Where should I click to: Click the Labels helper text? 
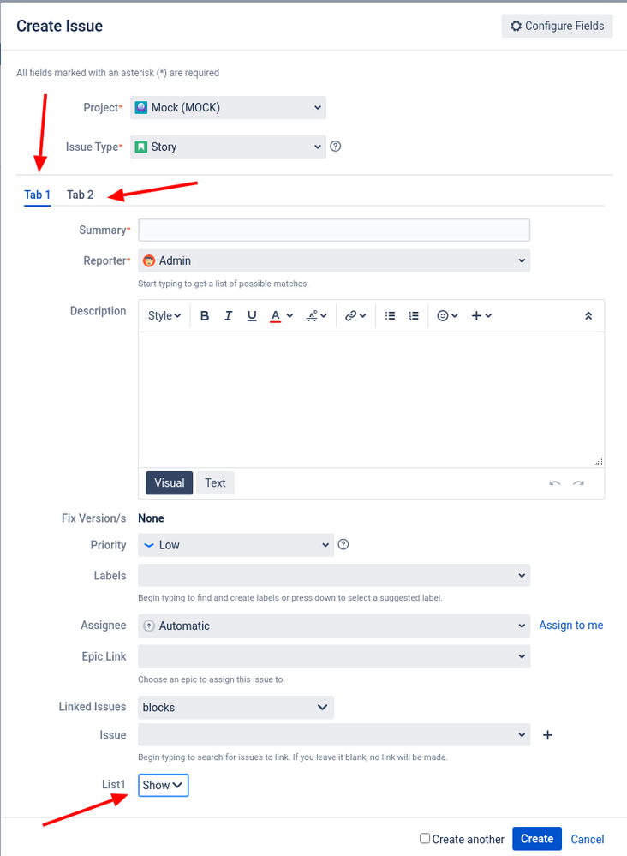pyautogui.click(x=290, y=598)
